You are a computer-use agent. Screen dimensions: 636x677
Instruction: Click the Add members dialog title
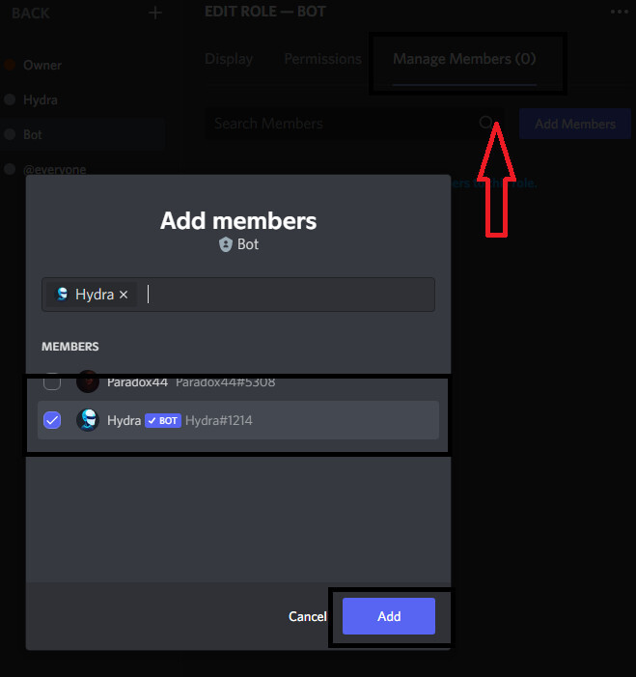pyautogui.click(x=238, y=220)
